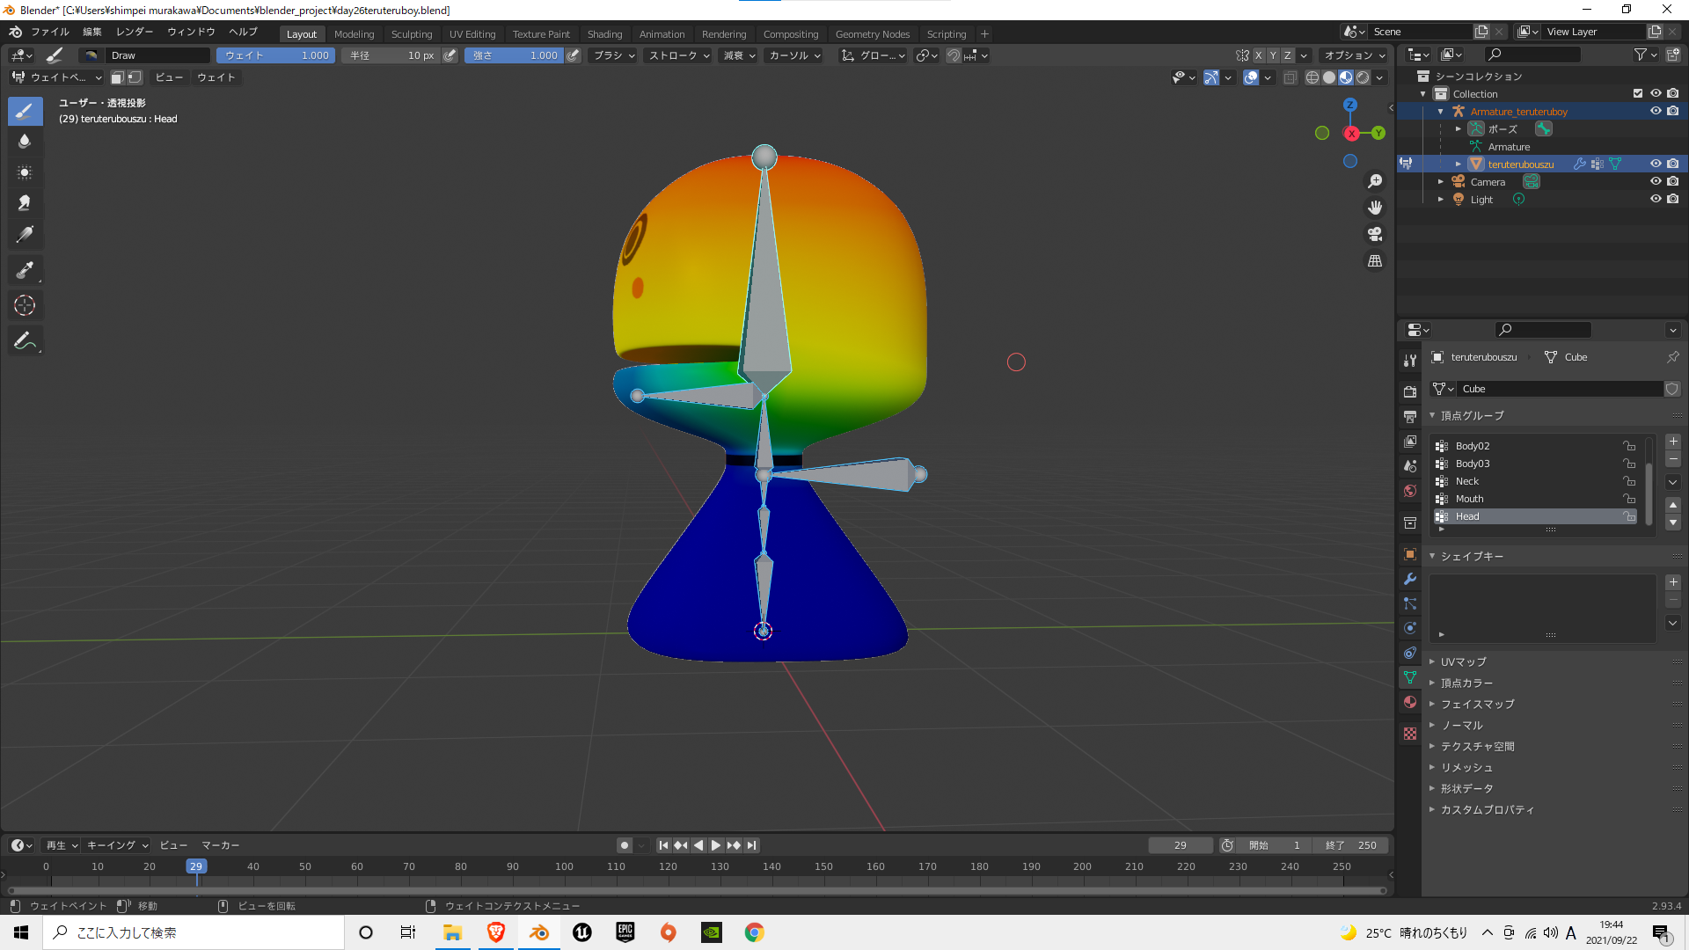Image resolution: width=1689 pixels, height=950 pixels.
Task: Select the Neck vertex group
Action: [x=1467, y=481]
